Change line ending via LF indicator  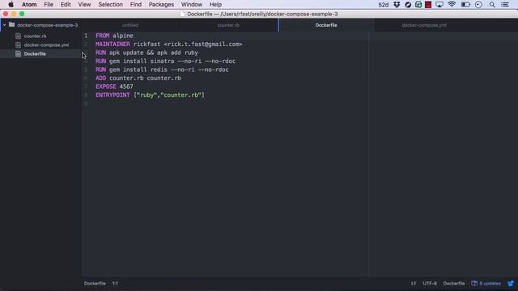[x=414, y=284]
